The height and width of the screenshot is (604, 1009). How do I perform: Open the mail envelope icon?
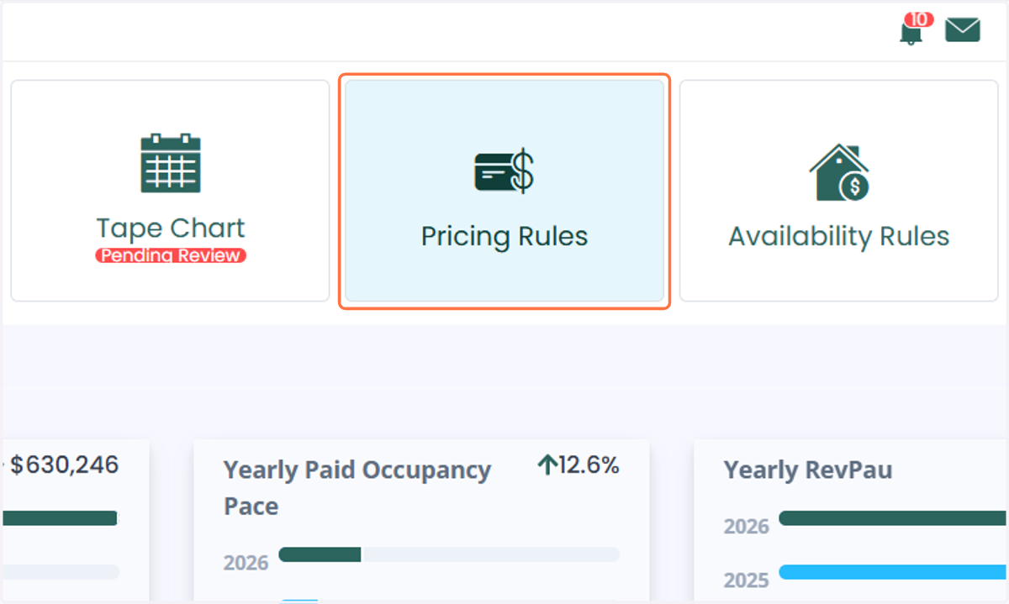pos(963,30)
